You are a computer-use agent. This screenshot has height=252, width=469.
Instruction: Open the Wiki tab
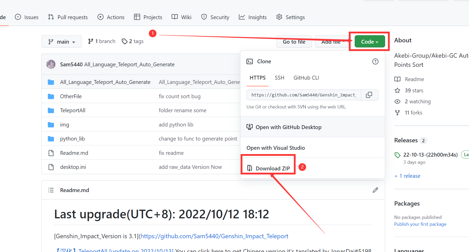point(182,17)
